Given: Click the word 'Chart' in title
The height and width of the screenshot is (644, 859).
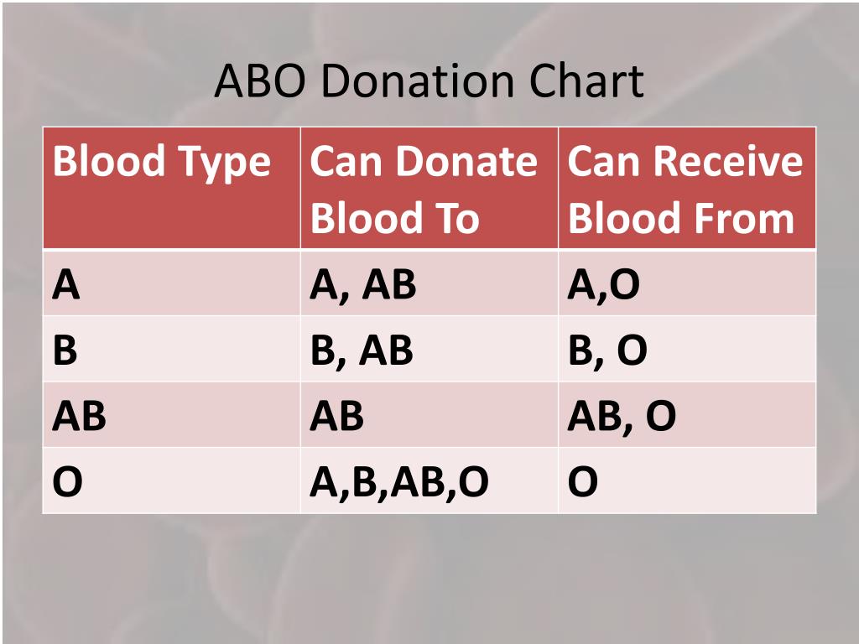Looking at the screenshot, I should 586,81.
